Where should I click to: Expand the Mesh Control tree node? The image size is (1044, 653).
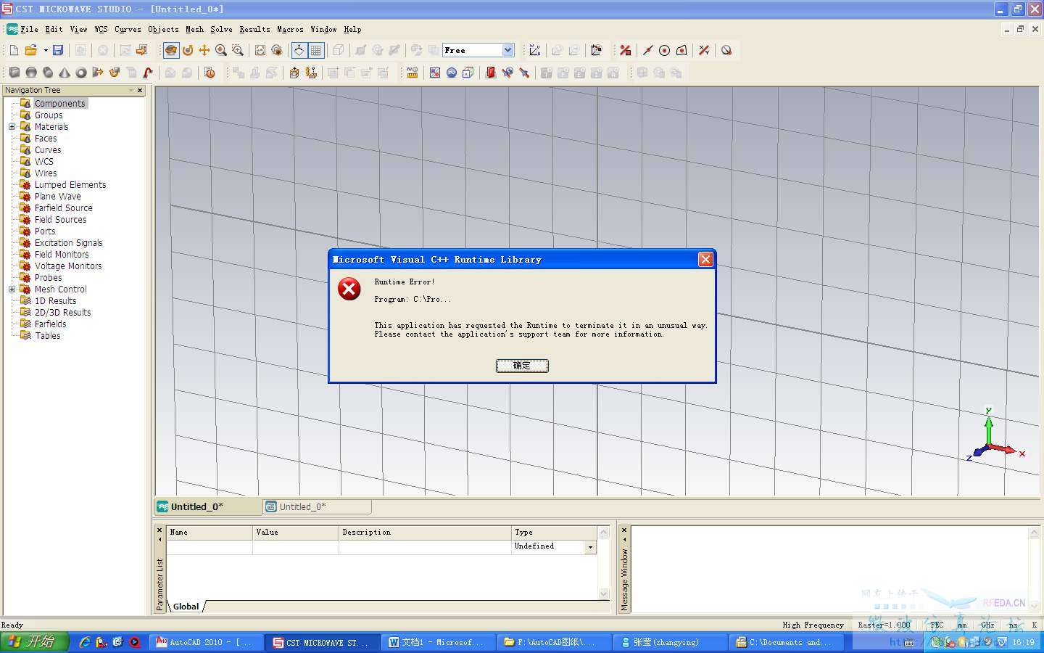click(12, 289)
